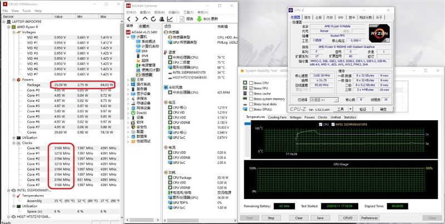Expand the Utilization node under Ryzen 9
Screen dimensions: 445x224
[x=14, y=138]
